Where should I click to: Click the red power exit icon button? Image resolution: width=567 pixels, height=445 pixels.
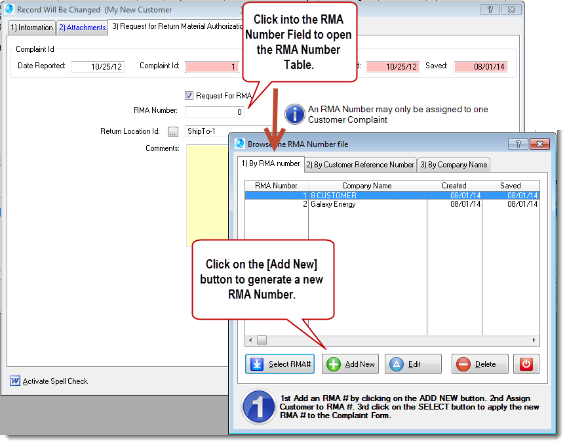(x=526, y=364)
